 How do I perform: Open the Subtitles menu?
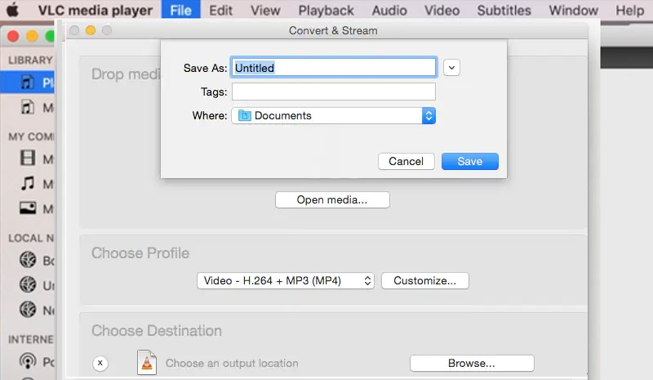coord(504,10)
